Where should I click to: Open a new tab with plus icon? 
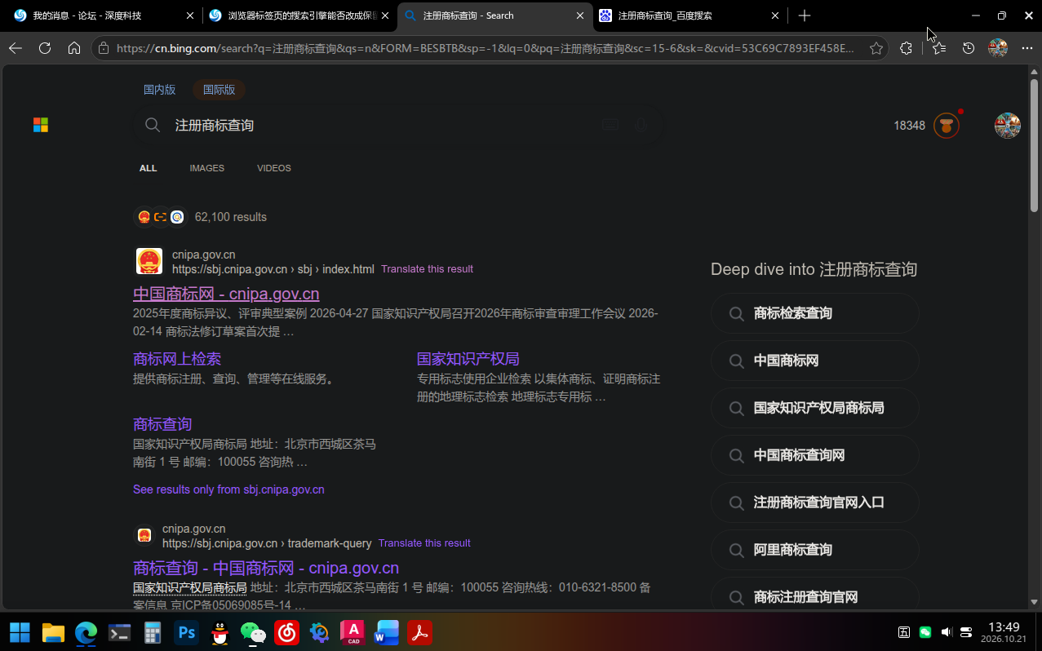(x=805, y=15)
